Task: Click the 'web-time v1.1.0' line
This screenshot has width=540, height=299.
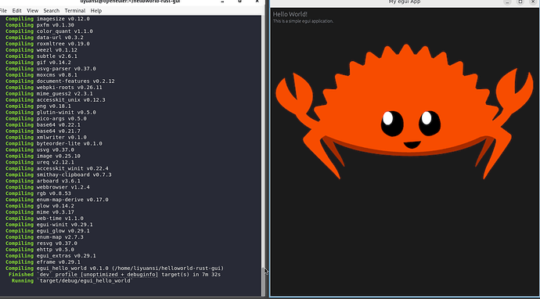Action: pyautogui.click(x=45, y=218)
